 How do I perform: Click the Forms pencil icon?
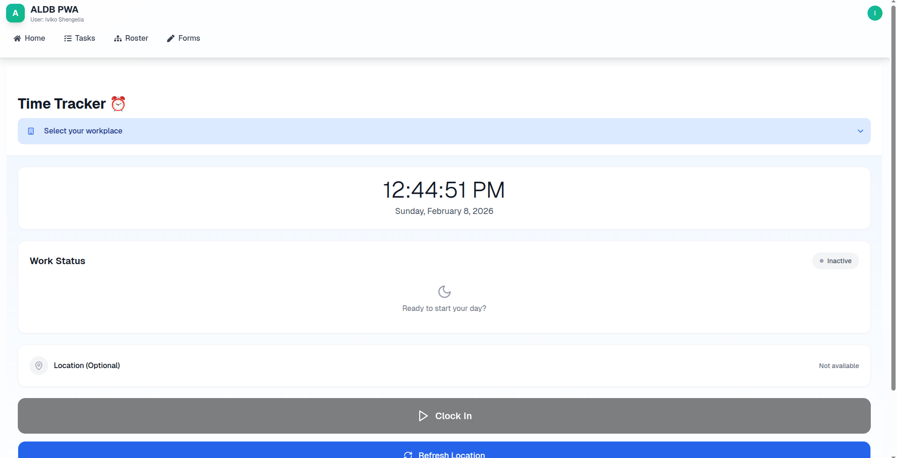click(x=171, y=38)
